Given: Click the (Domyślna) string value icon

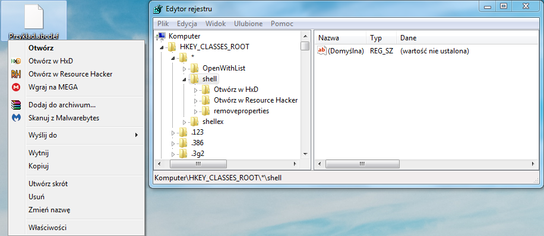Looking at the screenshot, I should (322, 51).
